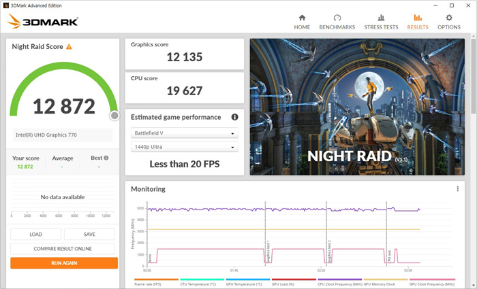Screen dimensions: 477x289
Task: Click the large 12 872 gauge score
Action: 64,106
